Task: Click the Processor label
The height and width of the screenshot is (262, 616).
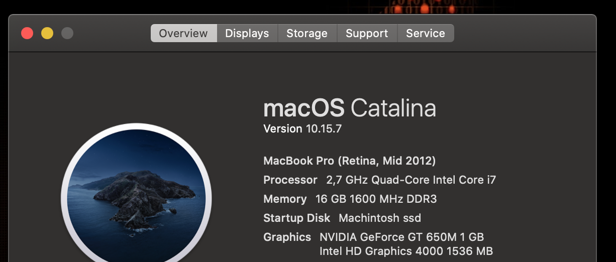Action: [x=290, y=180]
